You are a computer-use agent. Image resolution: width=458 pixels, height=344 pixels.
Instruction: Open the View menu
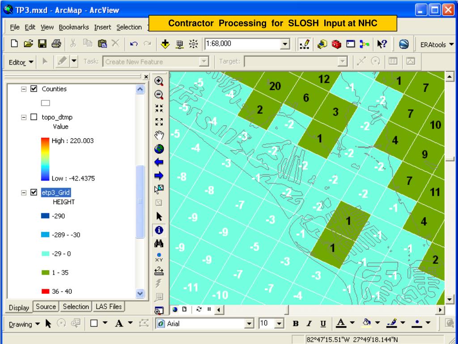click(x=47, y=27)
